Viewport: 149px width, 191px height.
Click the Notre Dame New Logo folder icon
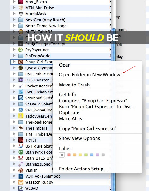[x=21, y=26]
